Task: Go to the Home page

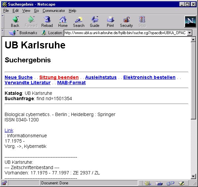Action: [63, 22]
